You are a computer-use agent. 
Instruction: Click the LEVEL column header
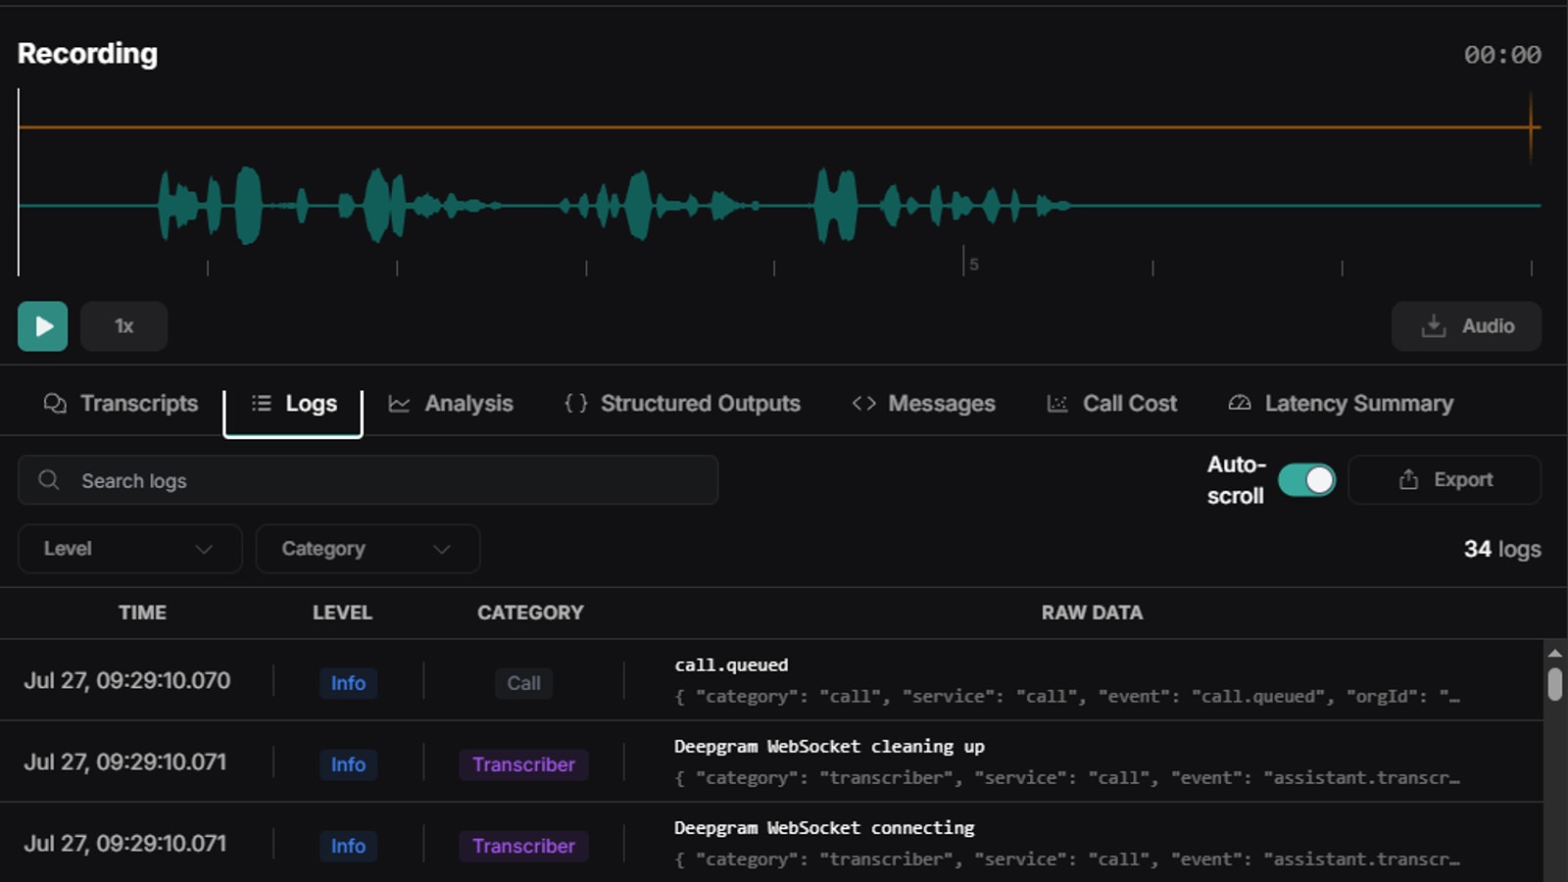[x=342, y=612]
